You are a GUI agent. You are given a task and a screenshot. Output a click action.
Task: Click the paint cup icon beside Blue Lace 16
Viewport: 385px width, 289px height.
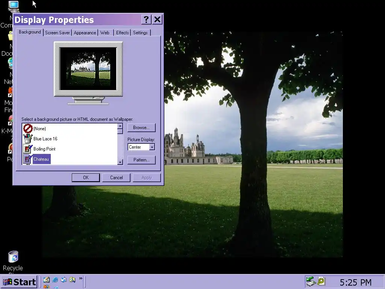[x=28, y=138]
